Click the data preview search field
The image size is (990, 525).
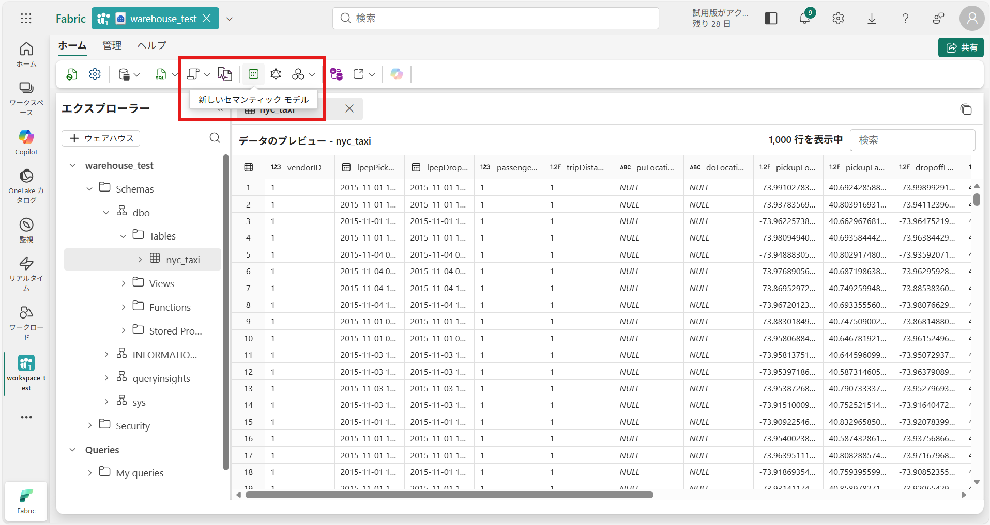click(x=912, y=140)
